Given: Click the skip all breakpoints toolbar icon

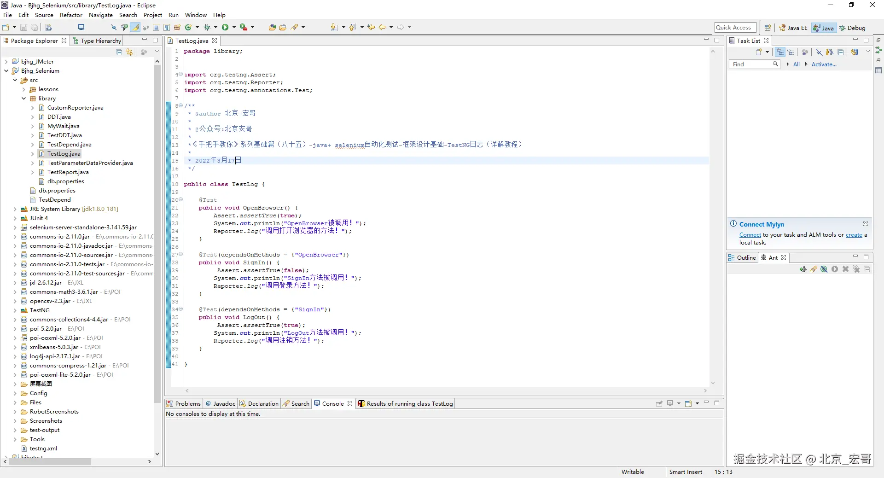Looking at the screenshot, I should 114,28.
